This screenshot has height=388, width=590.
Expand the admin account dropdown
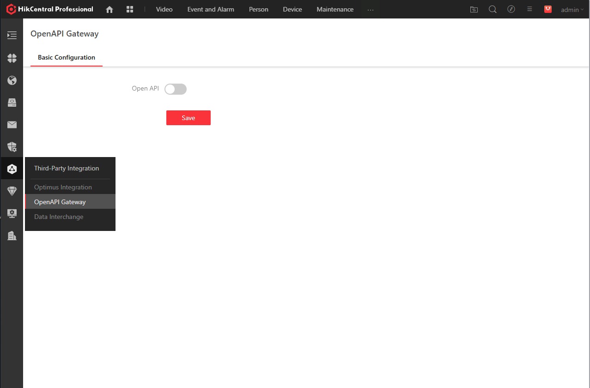tap(572, 9)
